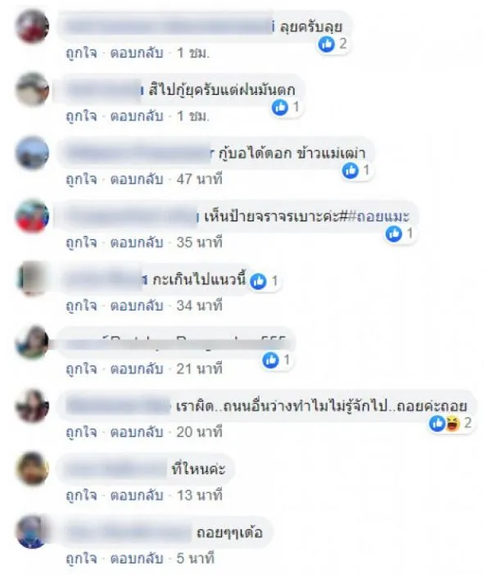Open the avatar of the first commenter
484x575 pixels.
[32, 26]
